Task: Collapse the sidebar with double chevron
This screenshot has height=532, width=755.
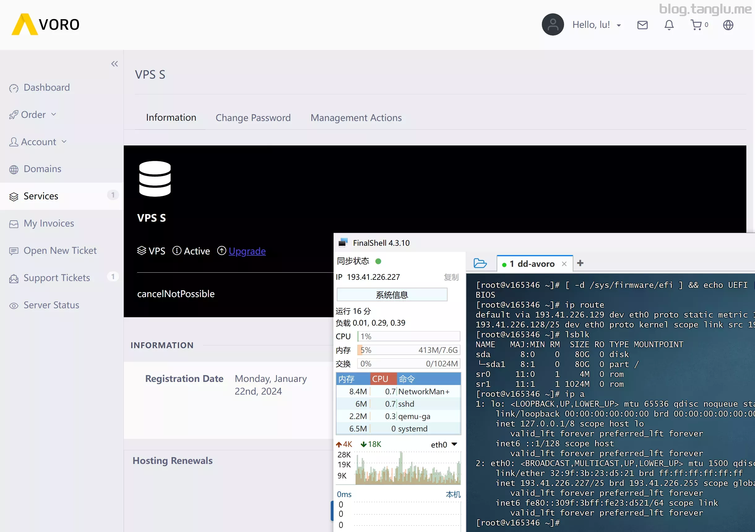Action: point(114,64)
